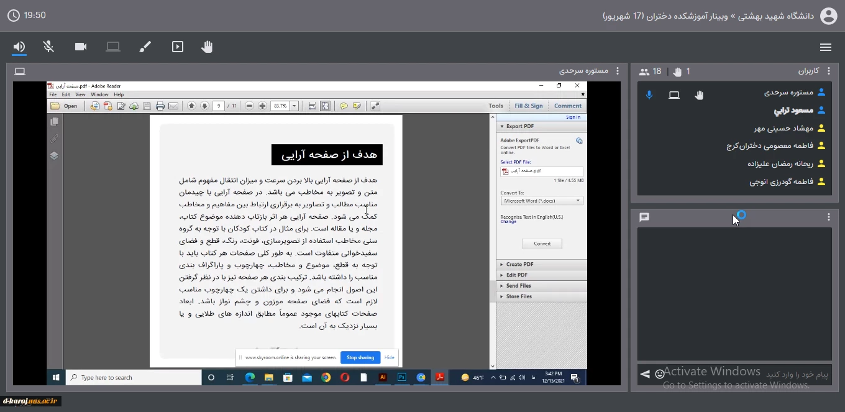The image size is (845, 412).
Task: Open shared screen panel three-dot menu
Action: click(x=618, y=71)
